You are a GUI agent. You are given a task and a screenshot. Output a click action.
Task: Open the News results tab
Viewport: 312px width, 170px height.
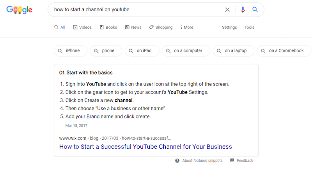click(x=133, y=28)
